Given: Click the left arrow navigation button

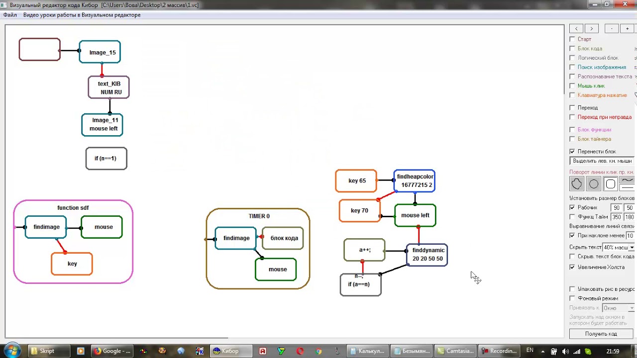Looking at the screenshot, I should pos(576,28).
